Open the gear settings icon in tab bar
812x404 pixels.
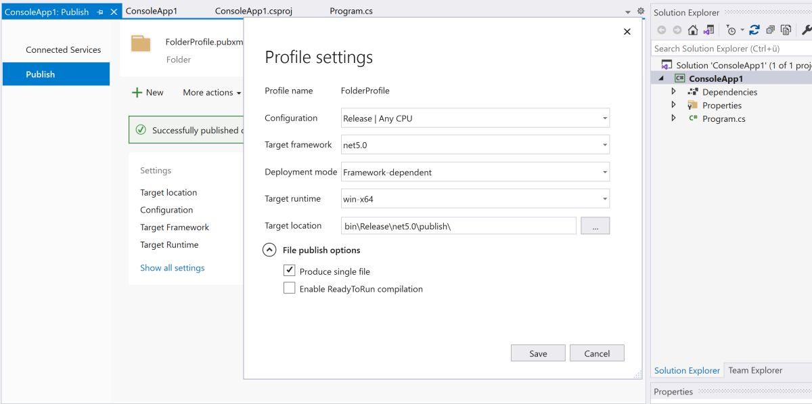tap(641, 12)
